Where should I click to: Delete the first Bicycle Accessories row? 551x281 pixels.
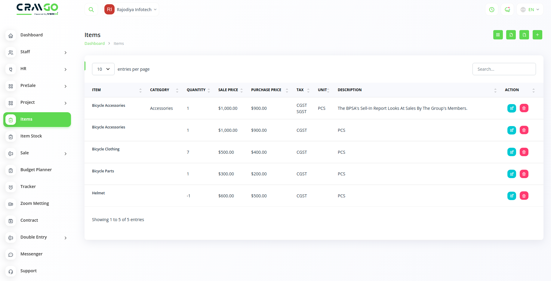[x=524, y=108]
